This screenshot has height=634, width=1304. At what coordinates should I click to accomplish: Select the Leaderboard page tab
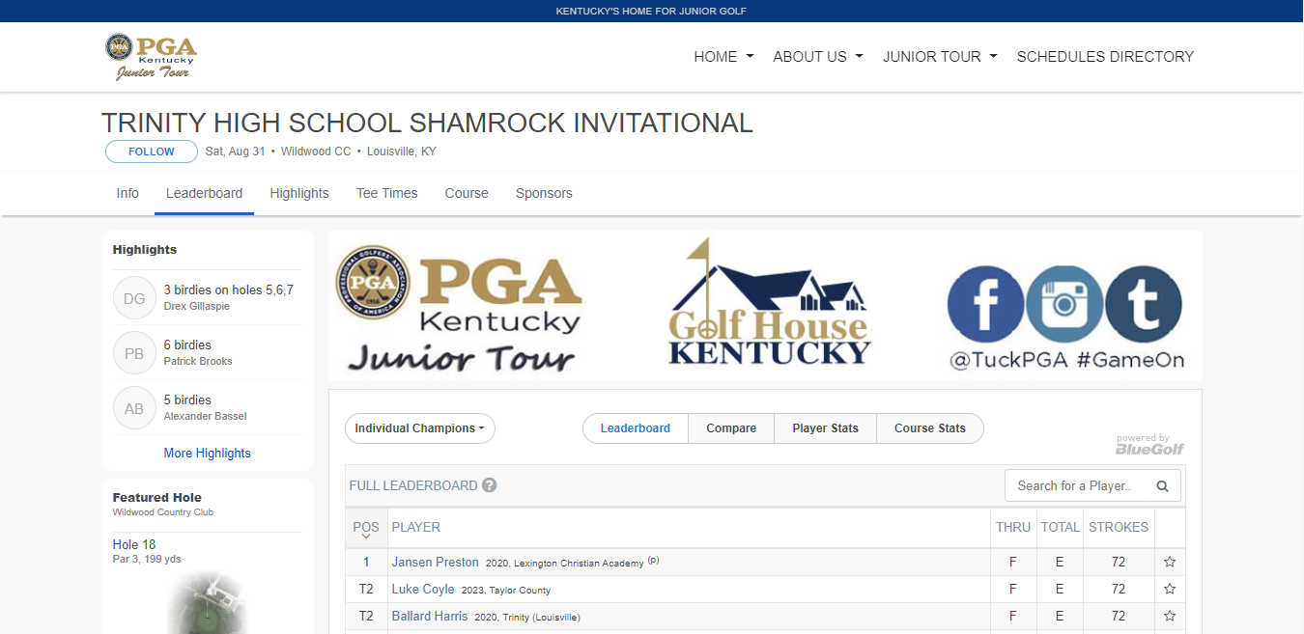click(204, 193)
